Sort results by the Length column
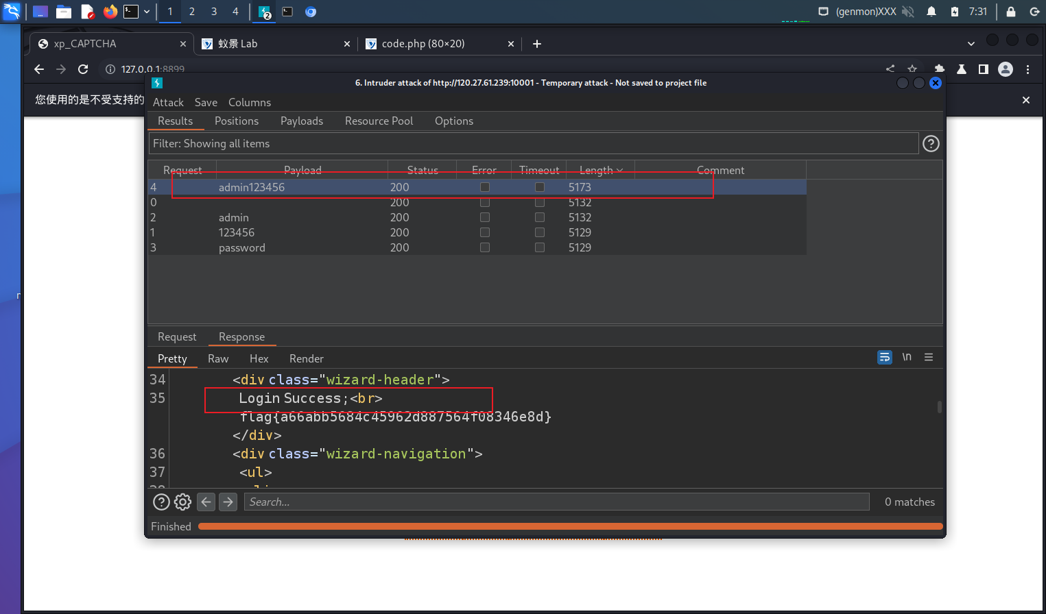The image size is (1046, 614). 600,170
